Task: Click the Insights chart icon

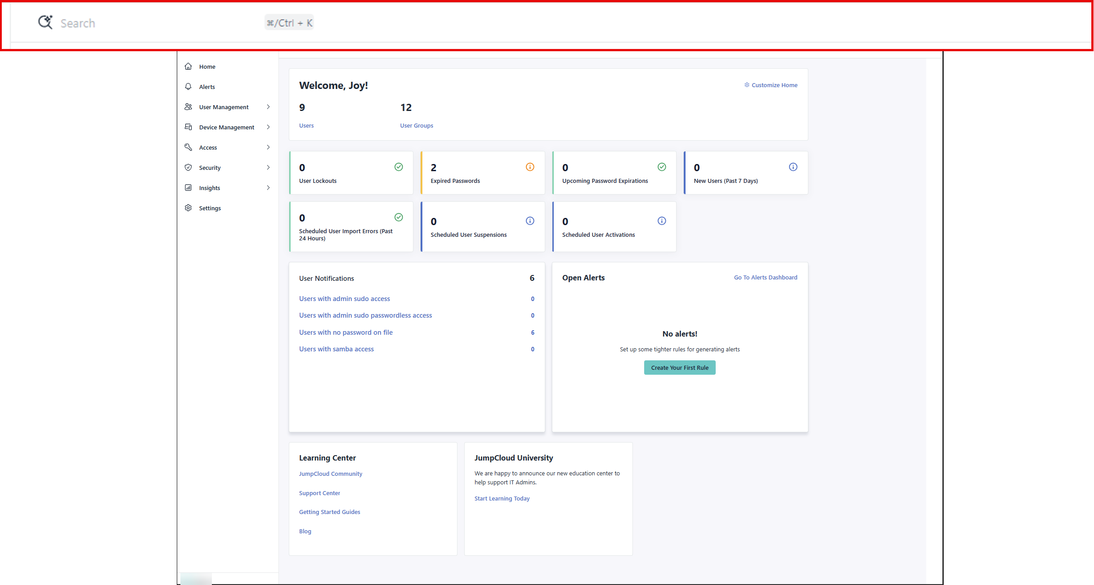Action: (188, 188)
